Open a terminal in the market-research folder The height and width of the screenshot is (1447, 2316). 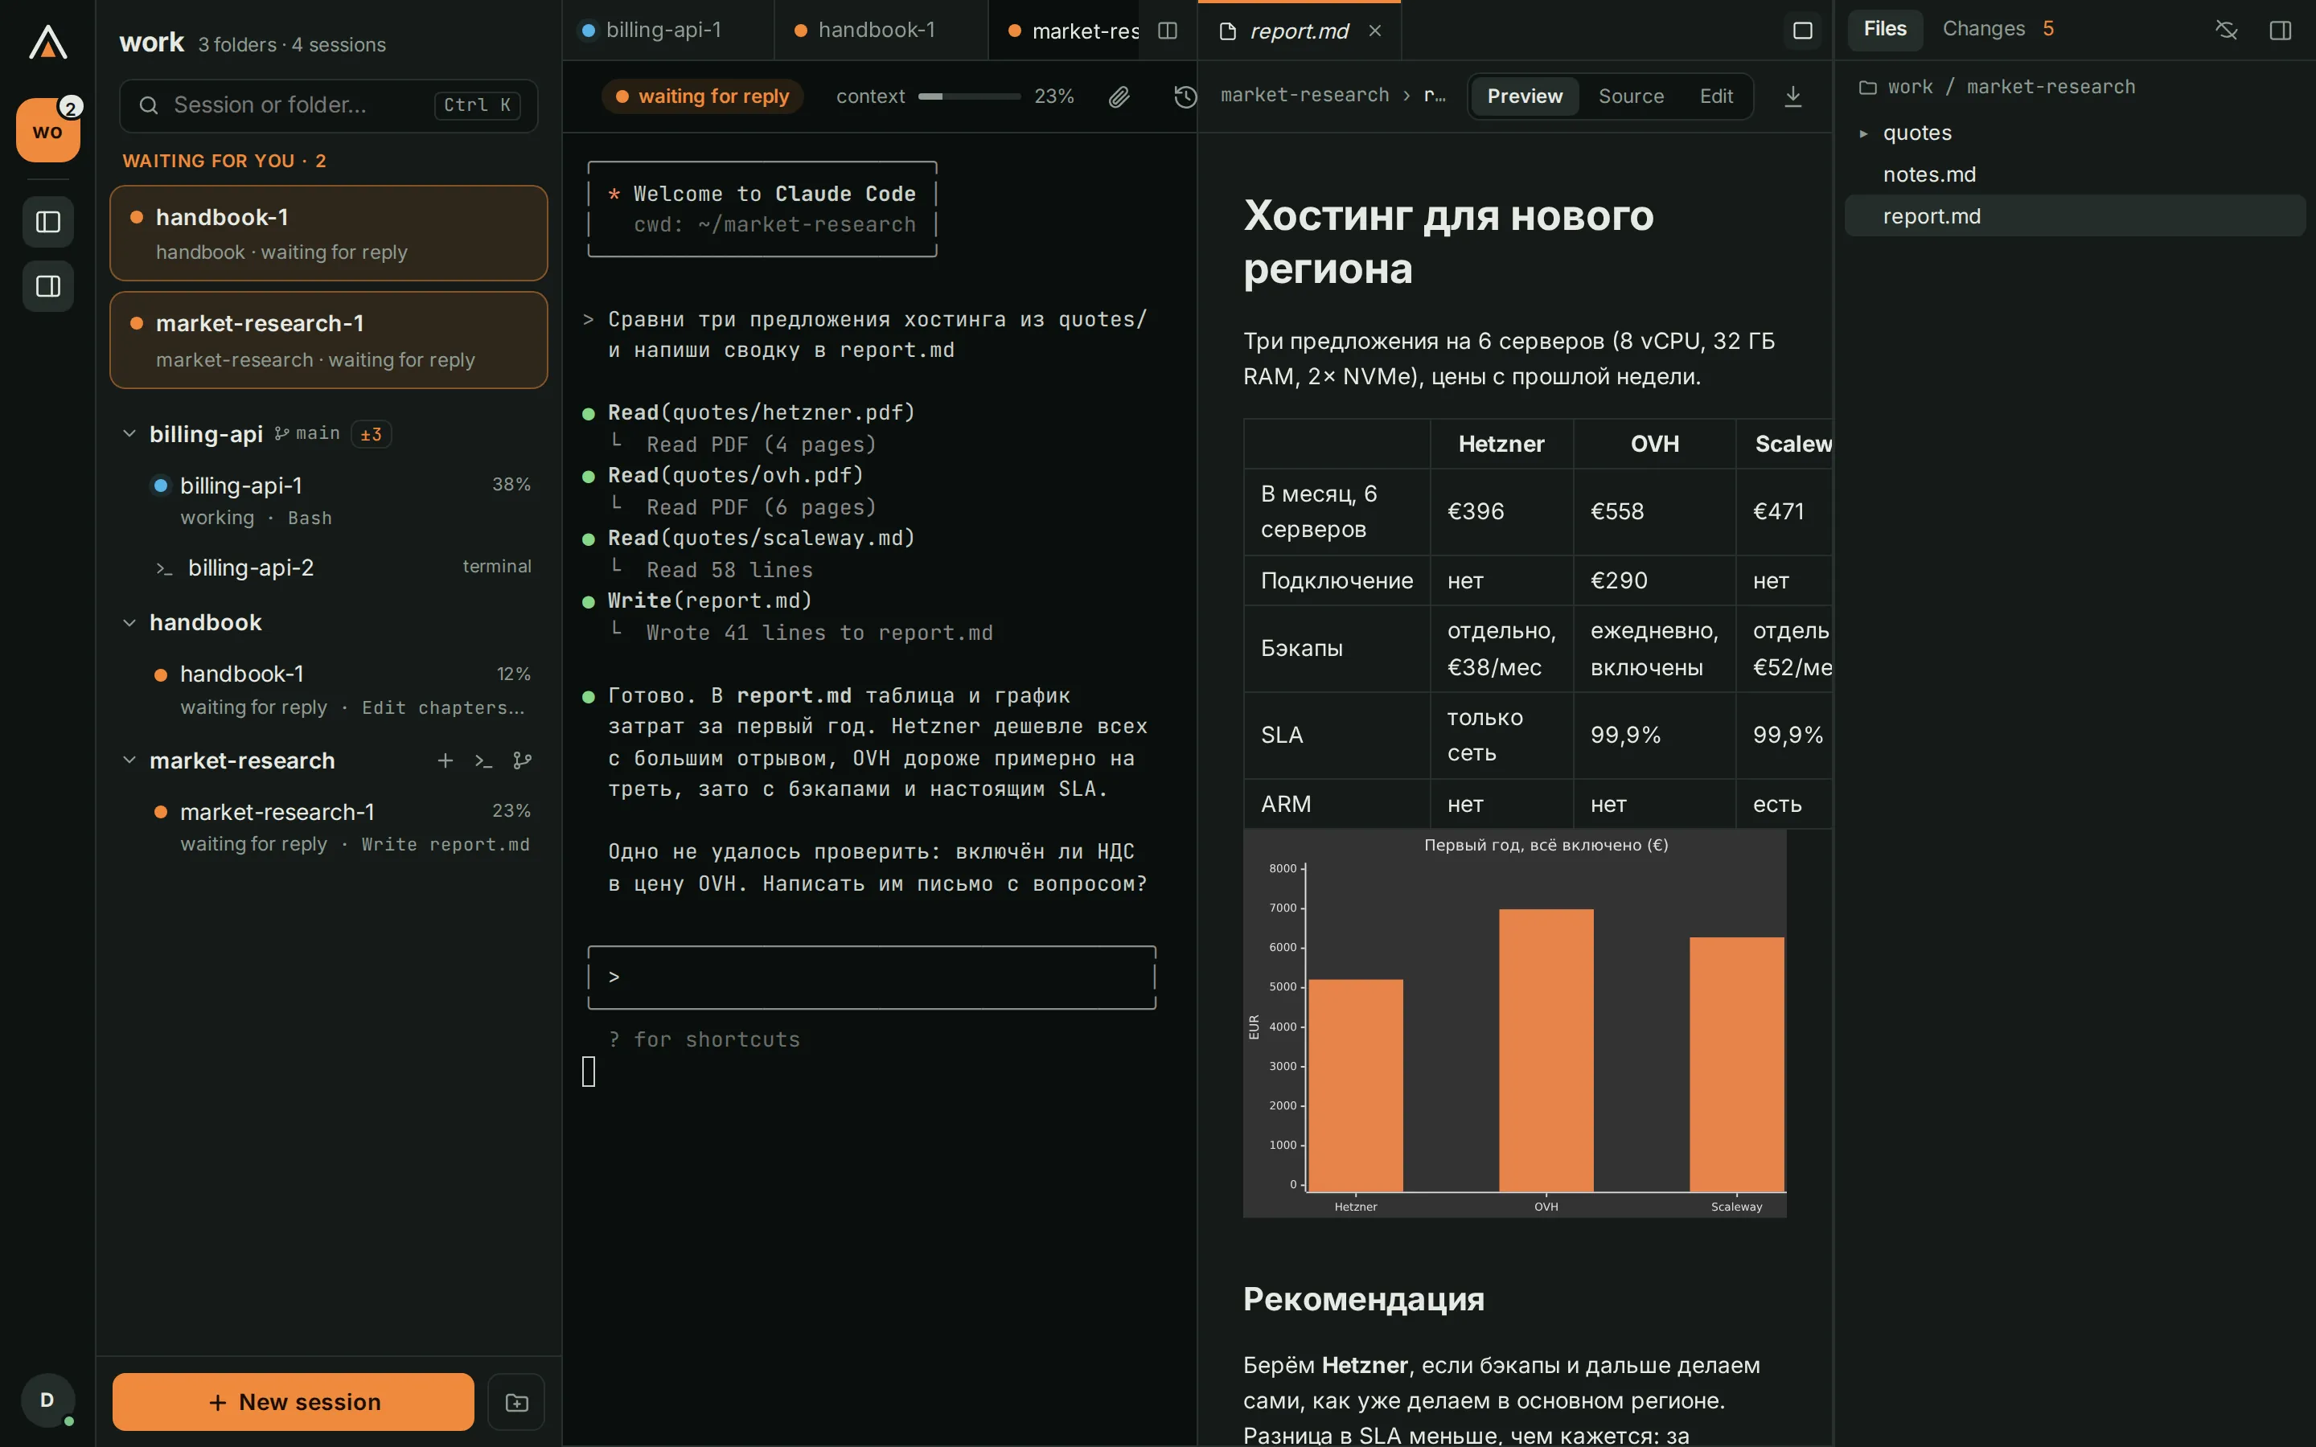coord(483,760)
